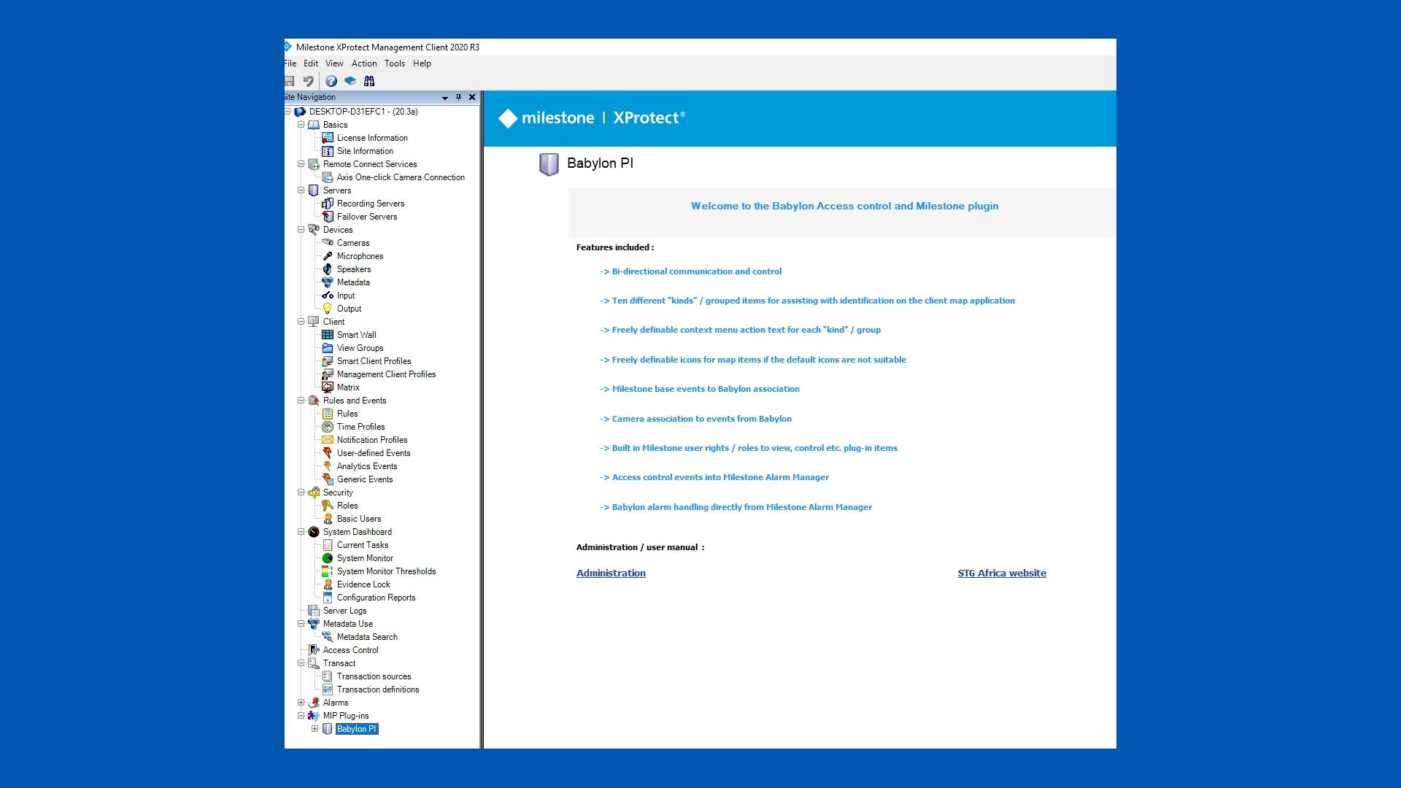
Task: Select User-defined Events item
Action: (x=374, y=453)
